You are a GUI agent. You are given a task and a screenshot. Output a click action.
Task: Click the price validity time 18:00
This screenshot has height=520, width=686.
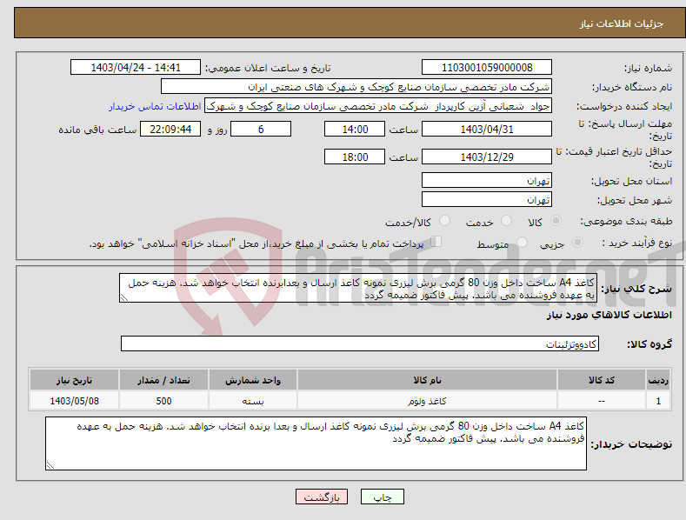[355, 157]
